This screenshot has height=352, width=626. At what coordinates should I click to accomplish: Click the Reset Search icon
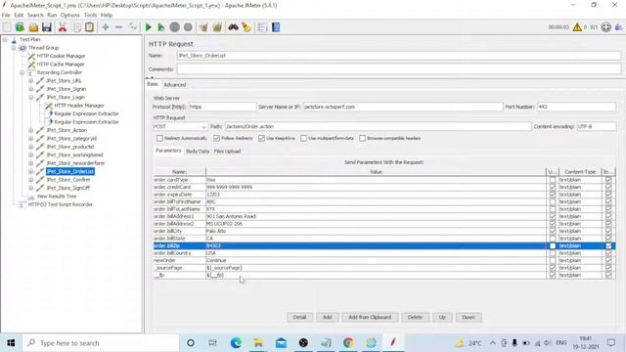[246, 27]
